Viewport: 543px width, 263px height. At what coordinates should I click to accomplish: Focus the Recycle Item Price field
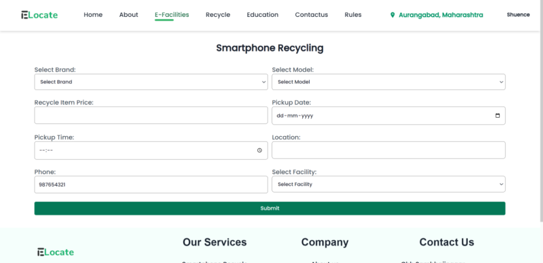click(151, 115)
